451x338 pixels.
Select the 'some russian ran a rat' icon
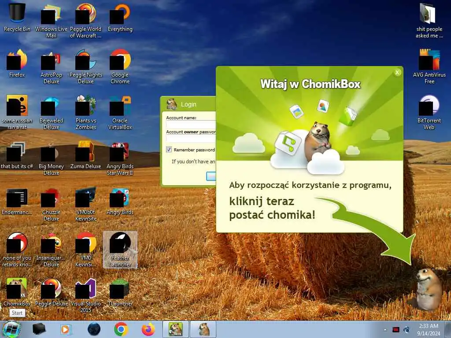click(17, 112)
